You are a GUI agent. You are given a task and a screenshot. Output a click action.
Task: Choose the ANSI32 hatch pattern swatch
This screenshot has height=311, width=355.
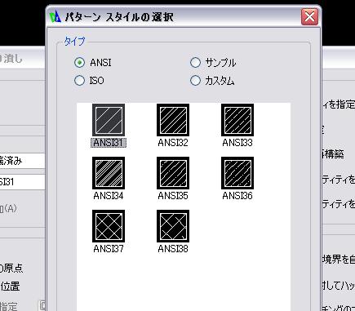(x=173, y=120)
